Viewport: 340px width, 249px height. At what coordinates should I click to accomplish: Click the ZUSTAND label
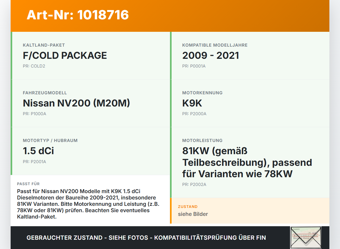[x=188, y=207]
